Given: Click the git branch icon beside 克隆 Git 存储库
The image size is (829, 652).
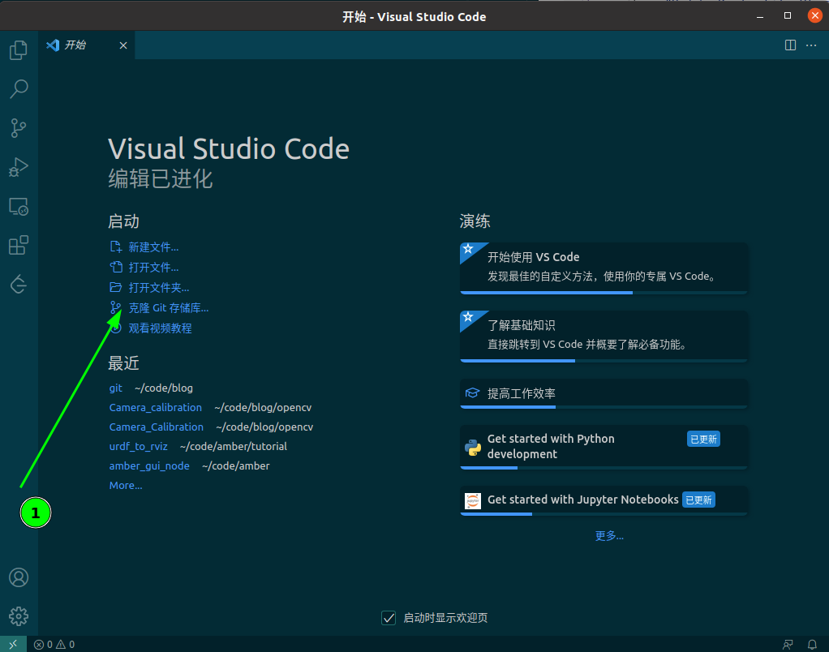Looking at the screenshot, I should click(115, 307).
